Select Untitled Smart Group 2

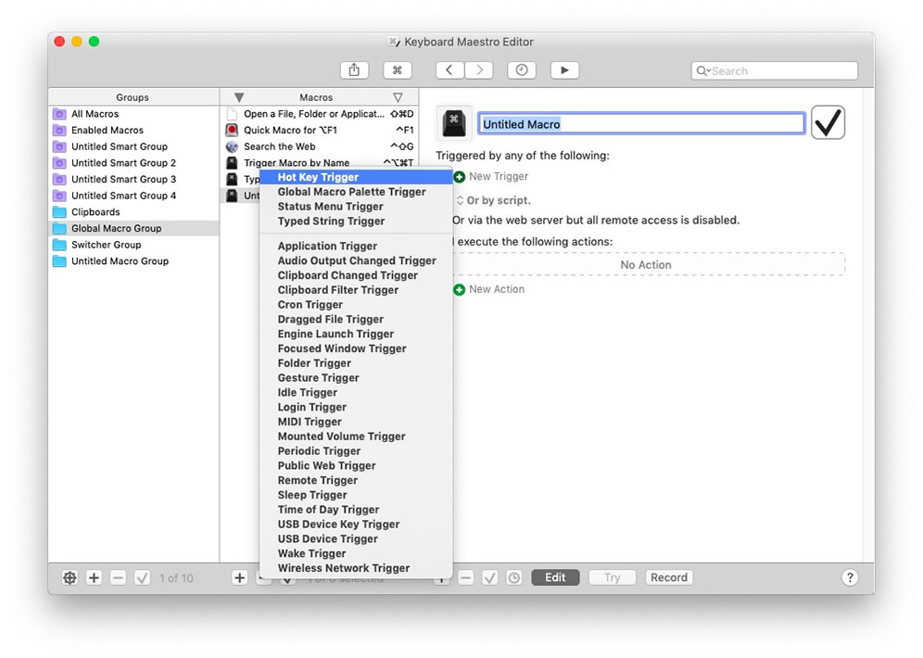(133, 163)
